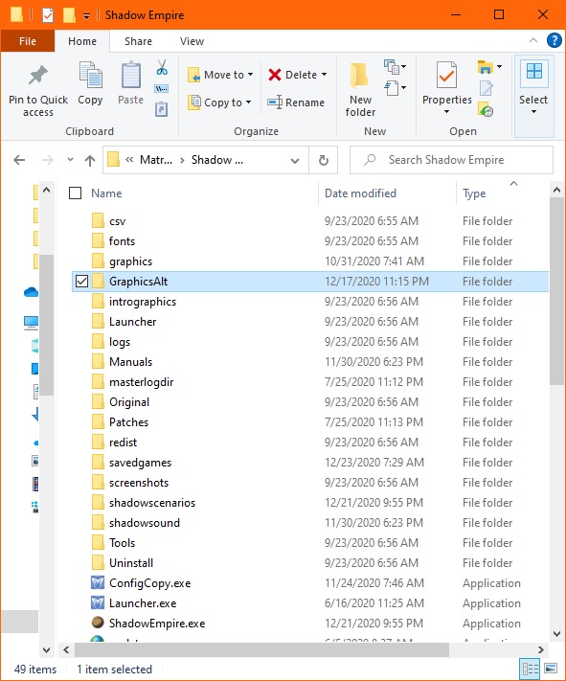Click the Paste shortcut icon
Screen dimensions: 566x681
coord(162,109)
